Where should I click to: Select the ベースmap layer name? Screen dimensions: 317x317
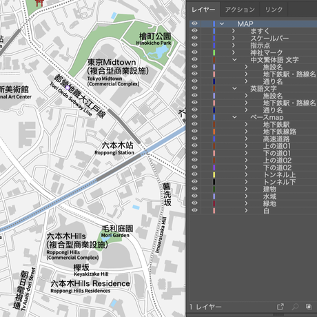pyautogui.click(x=267, y=117)
